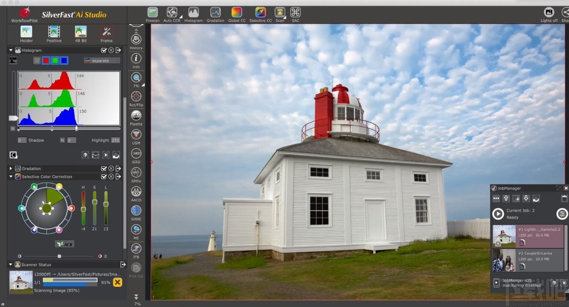The image size is (569, 307).
Task: Start a Prescan from the toolbar
Action: click(153, 13)
